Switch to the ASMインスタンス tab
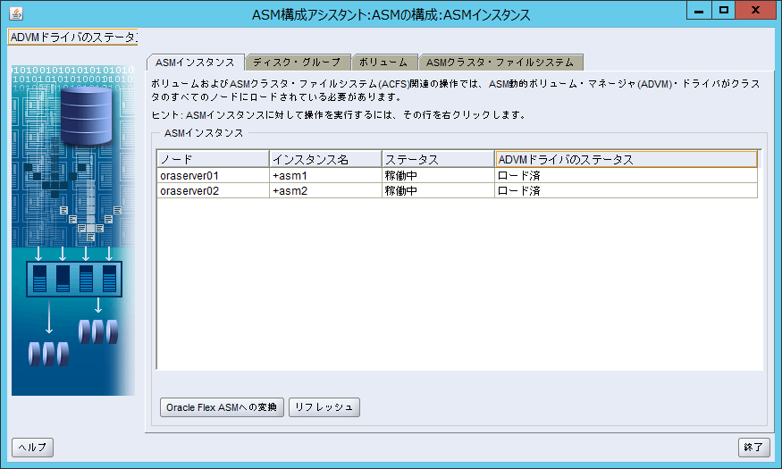 click(x=195, y=63)
